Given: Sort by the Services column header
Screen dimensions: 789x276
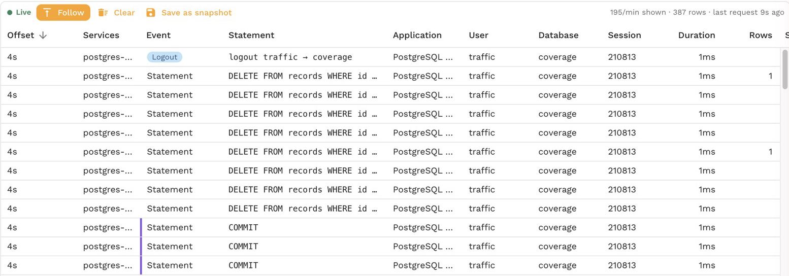Looking at the screenshot, I should click(x=101, y=35).
